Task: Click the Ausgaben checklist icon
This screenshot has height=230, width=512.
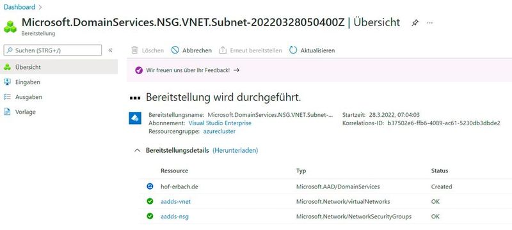Action: 7,96
